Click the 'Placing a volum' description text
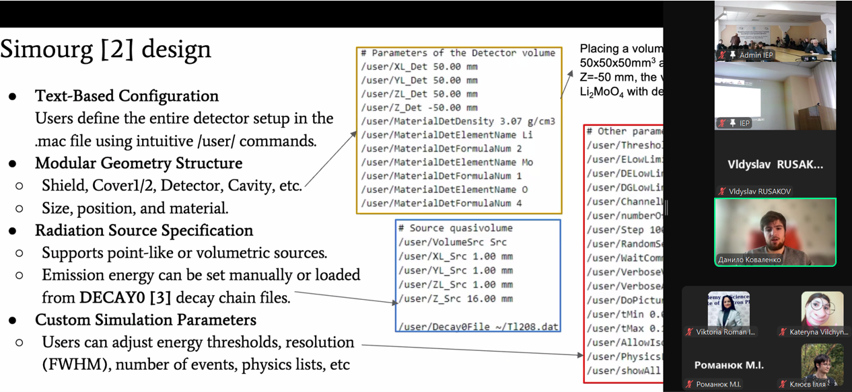Image resolution: width=852 pixels, height=392 pixels. 621,48
